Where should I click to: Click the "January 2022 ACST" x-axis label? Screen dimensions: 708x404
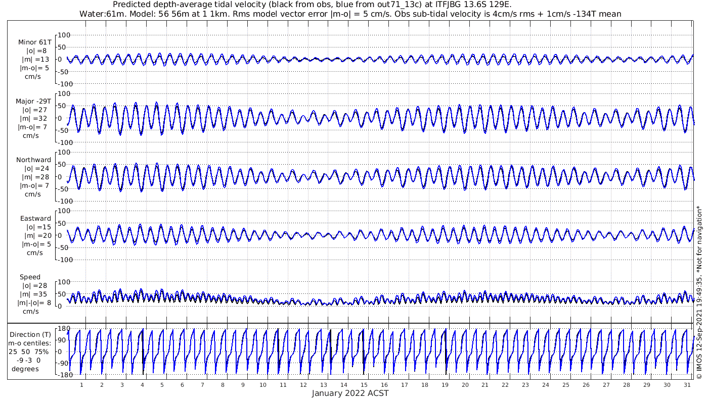click(350, 393)
